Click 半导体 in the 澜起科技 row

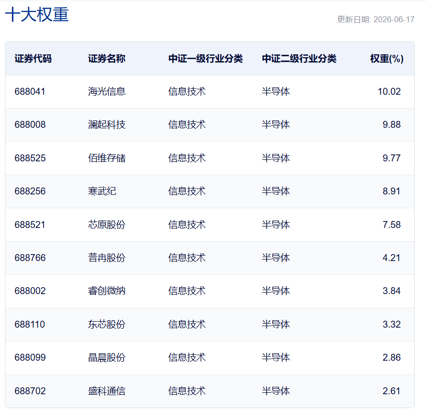(x=276, y=124)
